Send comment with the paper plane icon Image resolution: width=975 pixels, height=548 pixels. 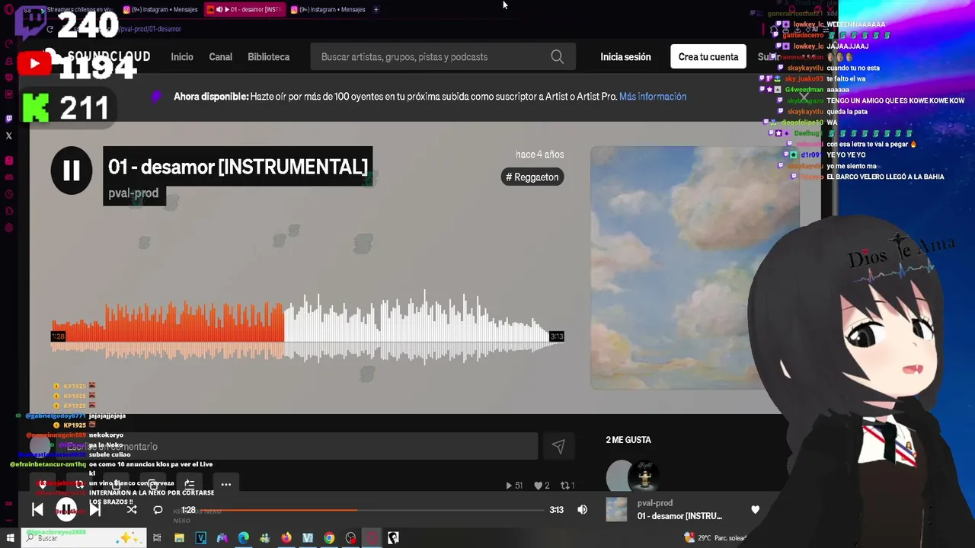[558, 447]
